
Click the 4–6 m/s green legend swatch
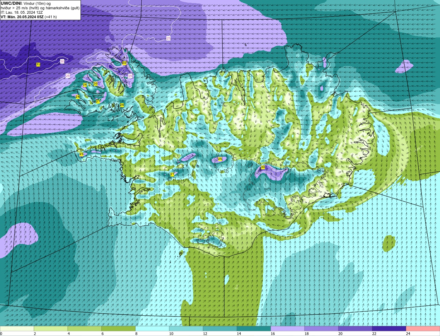tap(85, 328)
